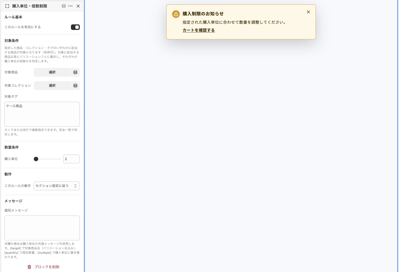Click the database icon in panel header
The image size is (399, 272).
click(64, 6)
